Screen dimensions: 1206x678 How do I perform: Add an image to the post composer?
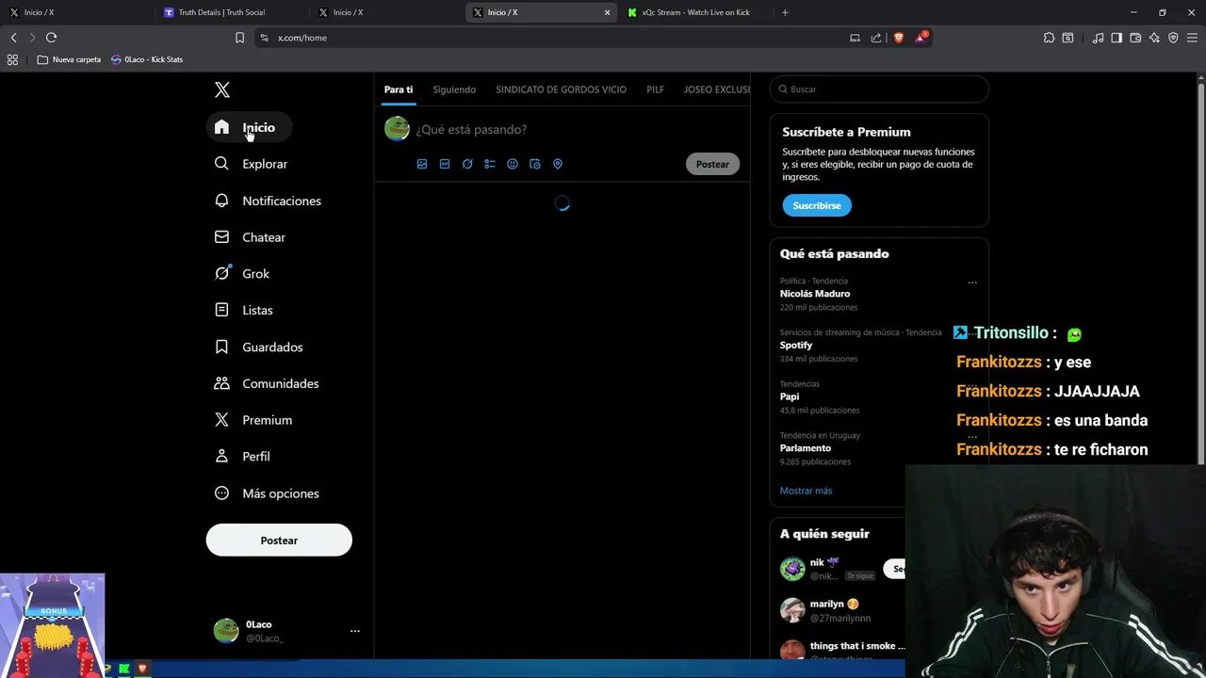(x=422, y=164)
